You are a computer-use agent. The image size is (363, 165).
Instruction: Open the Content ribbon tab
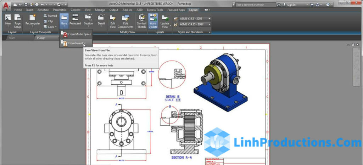76,10
